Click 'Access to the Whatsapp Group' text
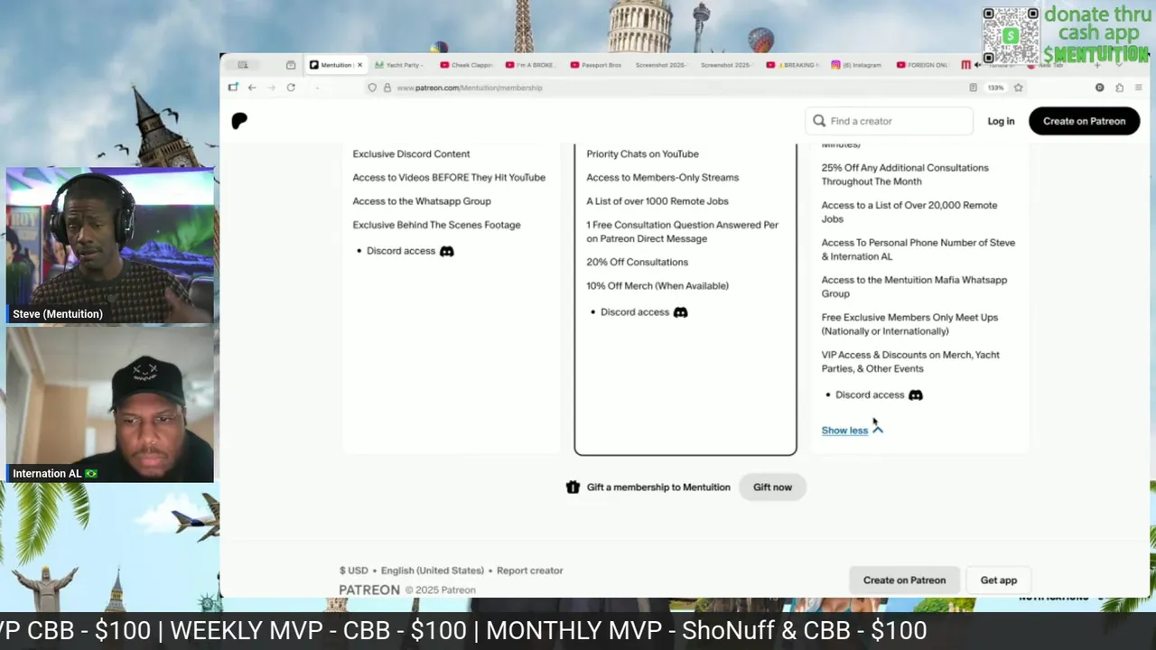This screenshot has height=650, width=1156. (x=422, y=201)
